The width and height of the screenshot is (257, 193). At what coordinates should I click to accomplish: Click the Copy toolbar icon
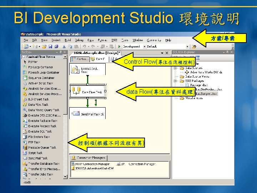tap(70, 46)
